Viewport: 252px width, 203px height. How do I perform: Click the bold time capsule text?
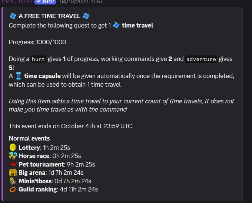pyautogui.click(x=42, y=76)
